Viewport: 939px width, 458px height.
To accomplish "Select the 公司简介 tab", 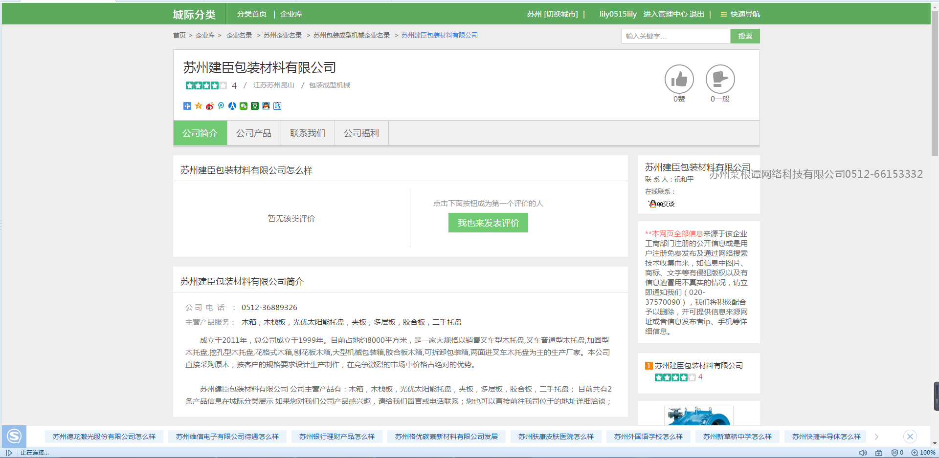I will pyautogui.click(x=200, y=133).
